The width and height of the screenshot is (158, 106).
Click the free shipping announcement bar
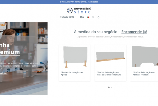pos(79,2)
